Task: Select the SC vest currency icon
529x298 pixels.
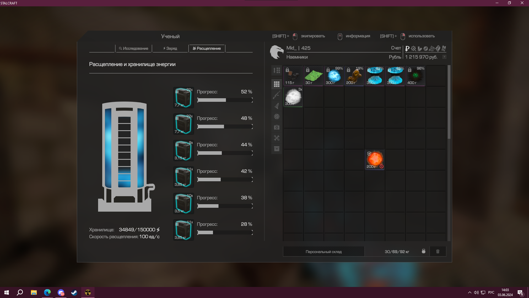Action: click(x=444, y=49)
